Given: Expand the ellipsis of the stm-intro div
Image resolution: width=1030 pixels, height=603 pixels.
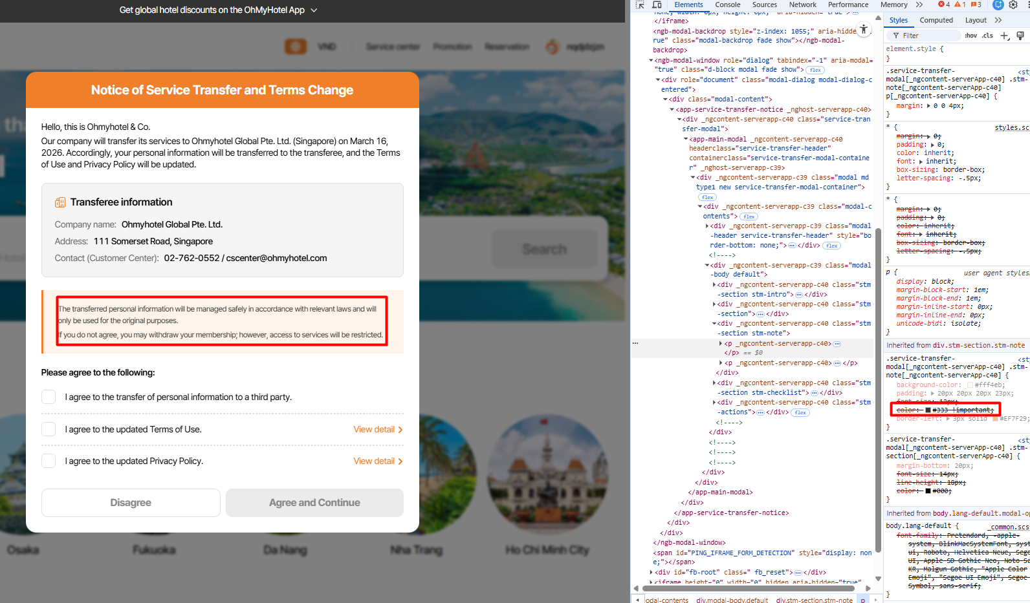Looking at the screenshot, I should [x=799, y=295].
